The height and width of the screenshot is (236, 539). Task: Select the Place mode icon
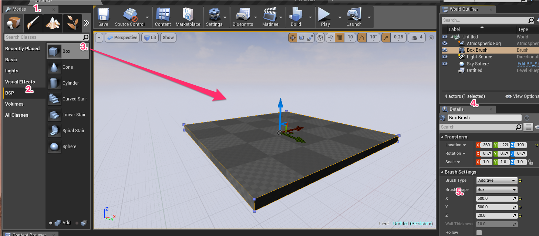pos(14,23)
